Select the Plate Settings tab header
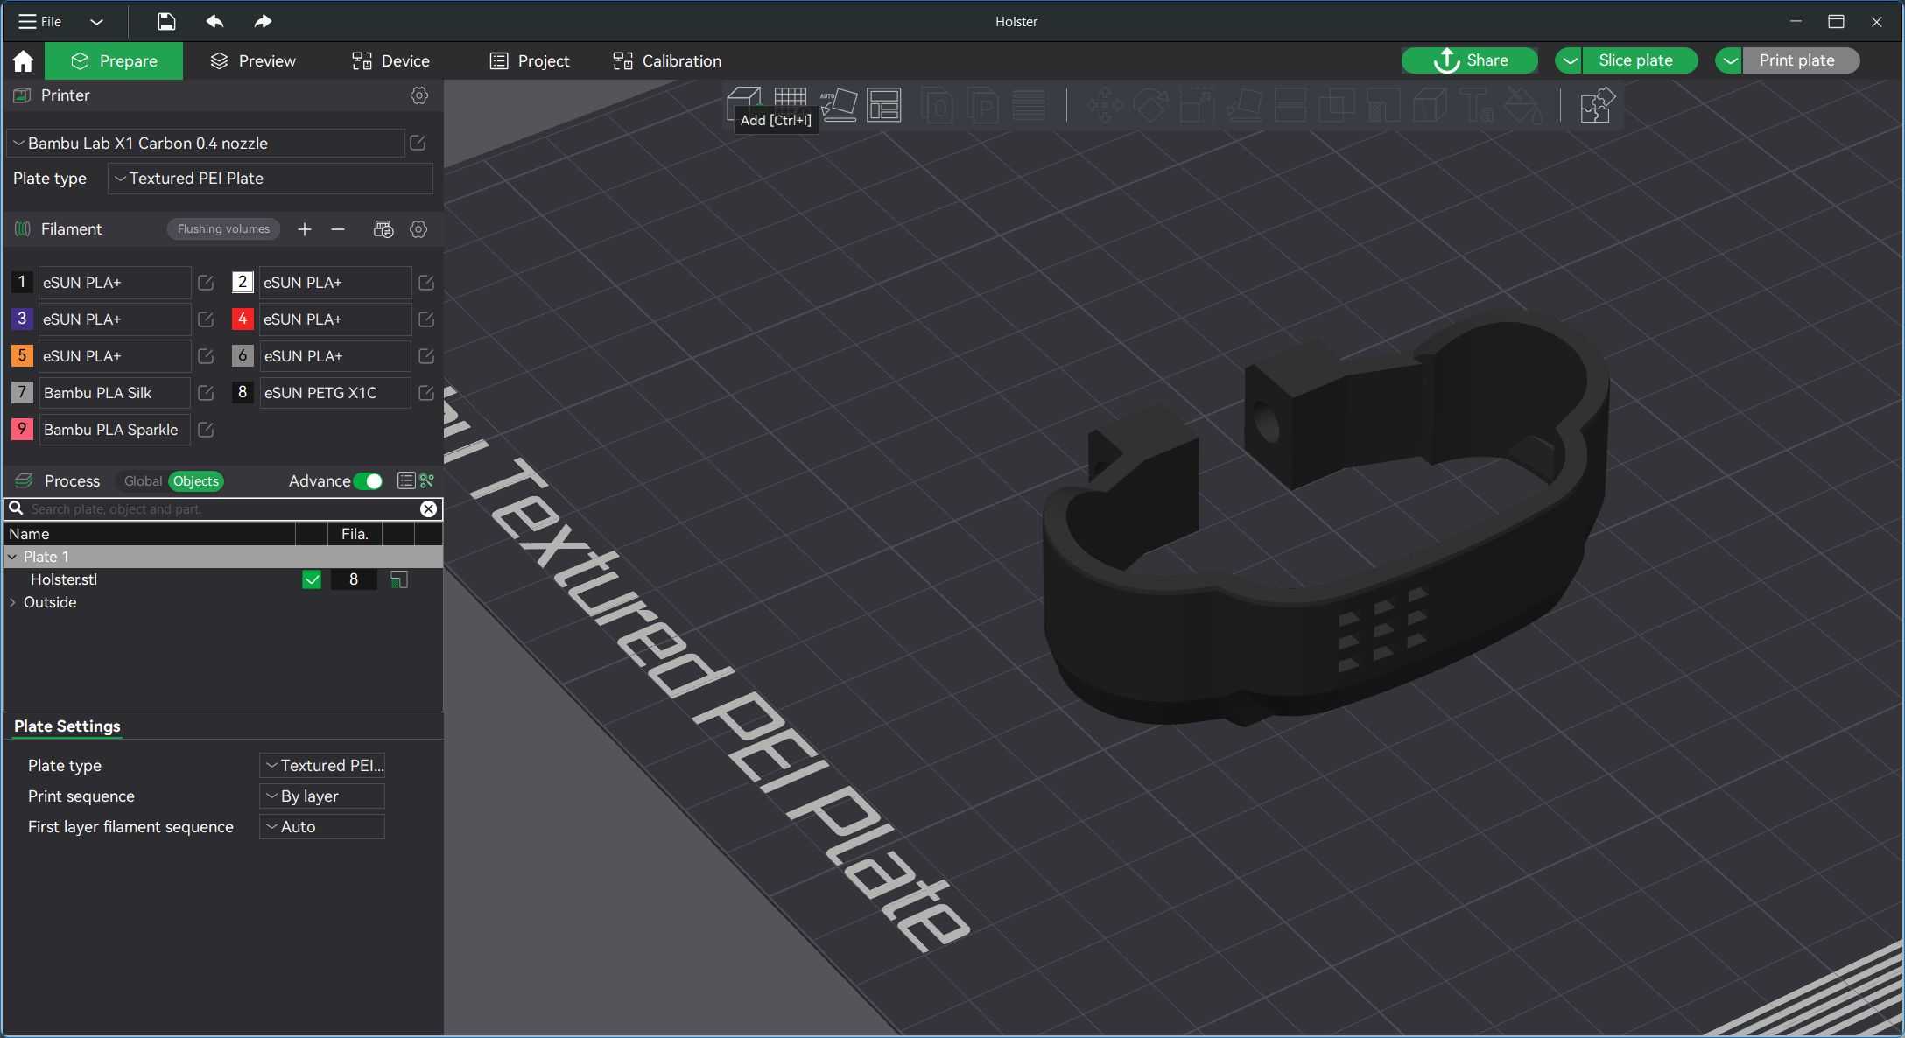Image resolution: width=1905 pixels, height=1038 pixels. [67, 726]
